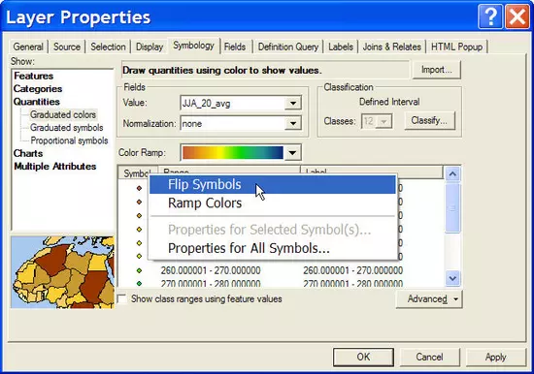Viewport: 534px width, 374px height.
Task: Select Categories in the Show list
Action: [x=38, y=89]
